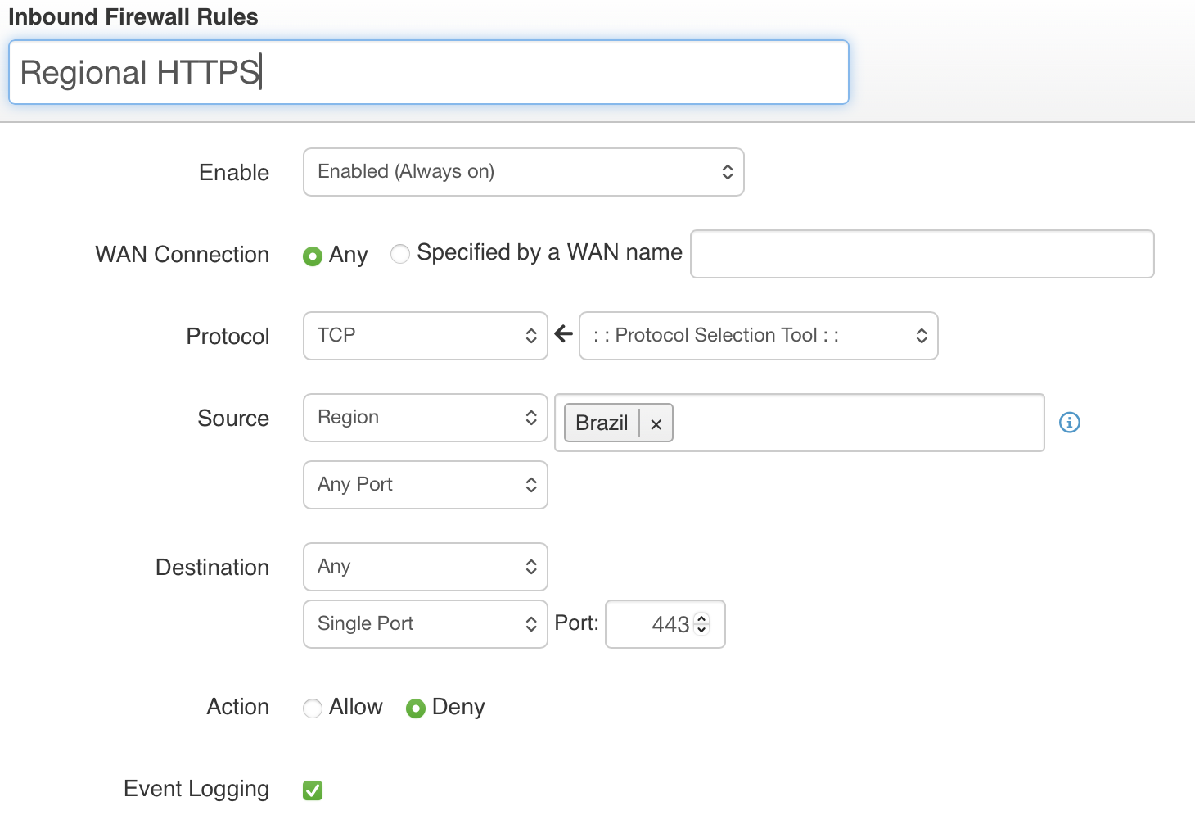Open the Destination Any dropdown
1195x824 pixels.
(425, 567)
